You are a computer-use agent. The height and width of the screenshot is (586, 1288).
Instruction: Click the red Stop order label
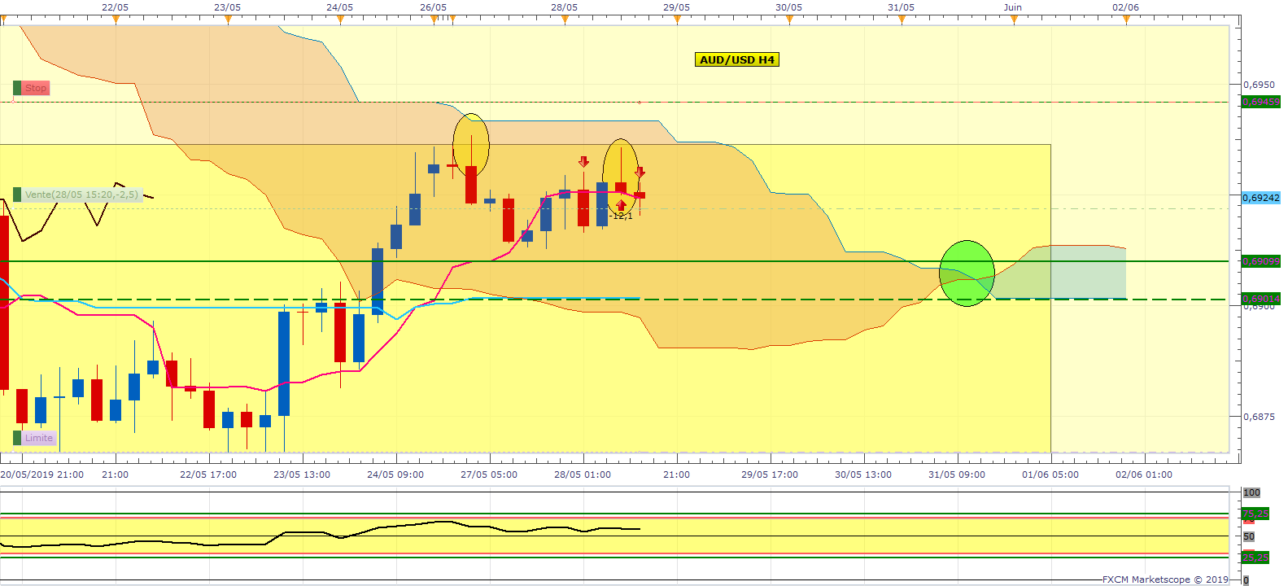coord(35,88)
